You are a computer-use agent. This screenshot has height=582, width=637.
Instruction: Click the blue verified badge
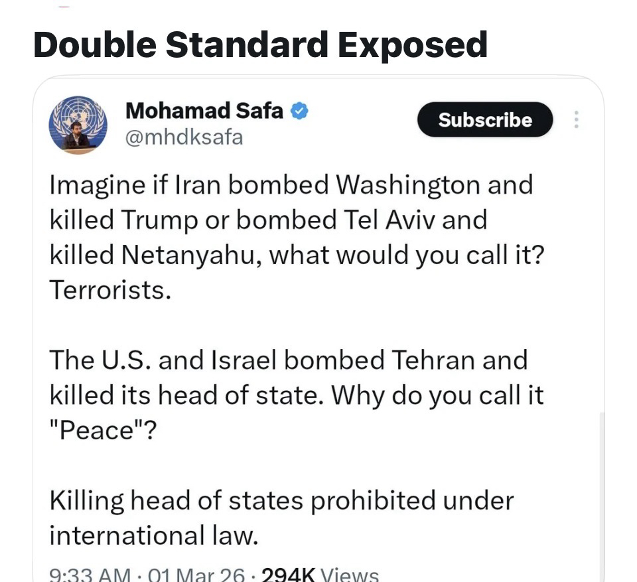[300, 111]
